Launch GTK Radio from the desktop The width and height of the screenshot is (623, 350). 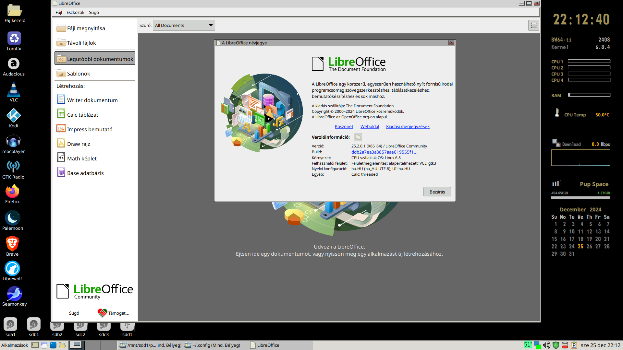(13, 170)
